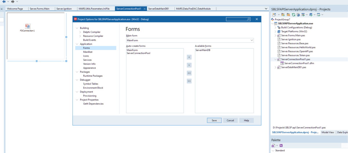Close the ServerConnectionPool1 tab with X

pyautogui.click(x=144, y=9)
